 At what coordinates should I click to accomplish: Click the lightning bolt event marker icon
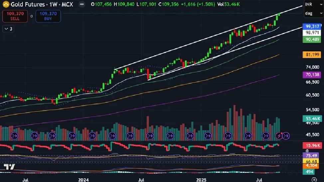[279, 136]
